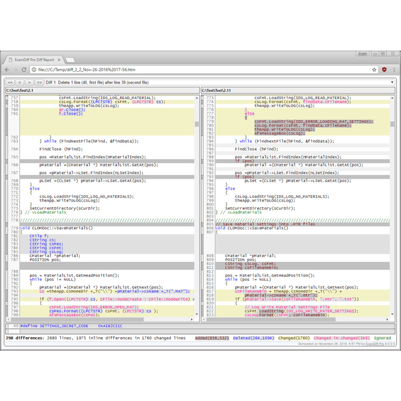Viewport: 401px width, 401px height.
Task: Click the left pane scroll-down arrow
Action: point(197,314)
